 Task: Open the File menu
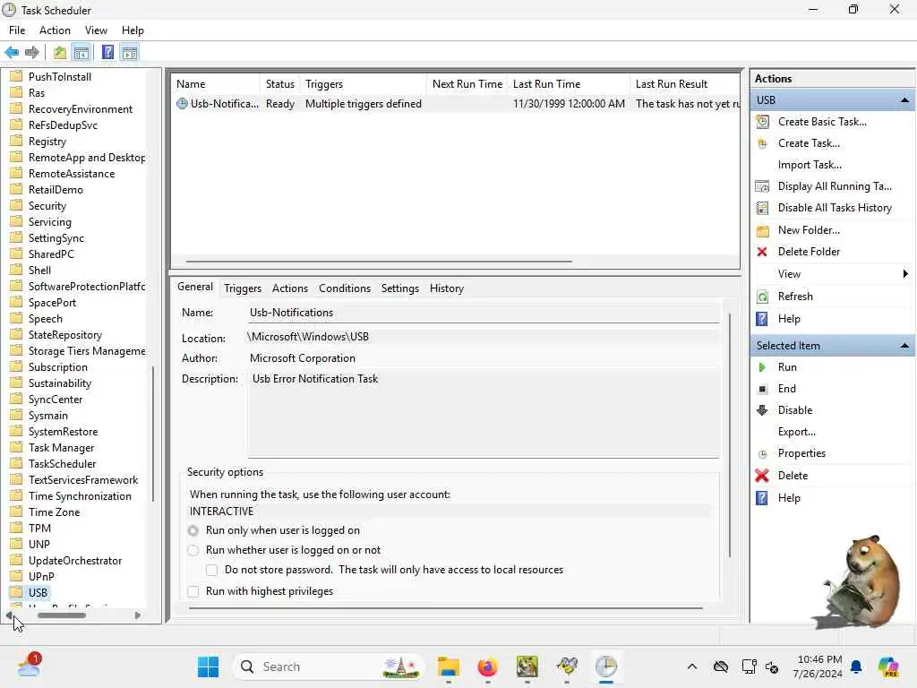17,30
